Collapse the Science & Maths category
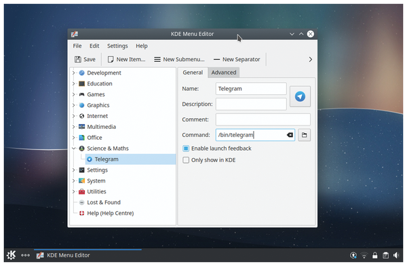Screen dimensions: 407x266 [74, 149]
